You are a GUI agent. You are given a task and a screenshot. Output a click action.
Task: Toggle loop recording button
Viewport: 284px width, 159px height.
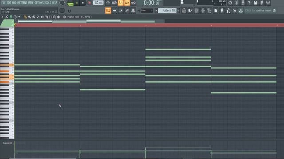click(x=133, y=3)
